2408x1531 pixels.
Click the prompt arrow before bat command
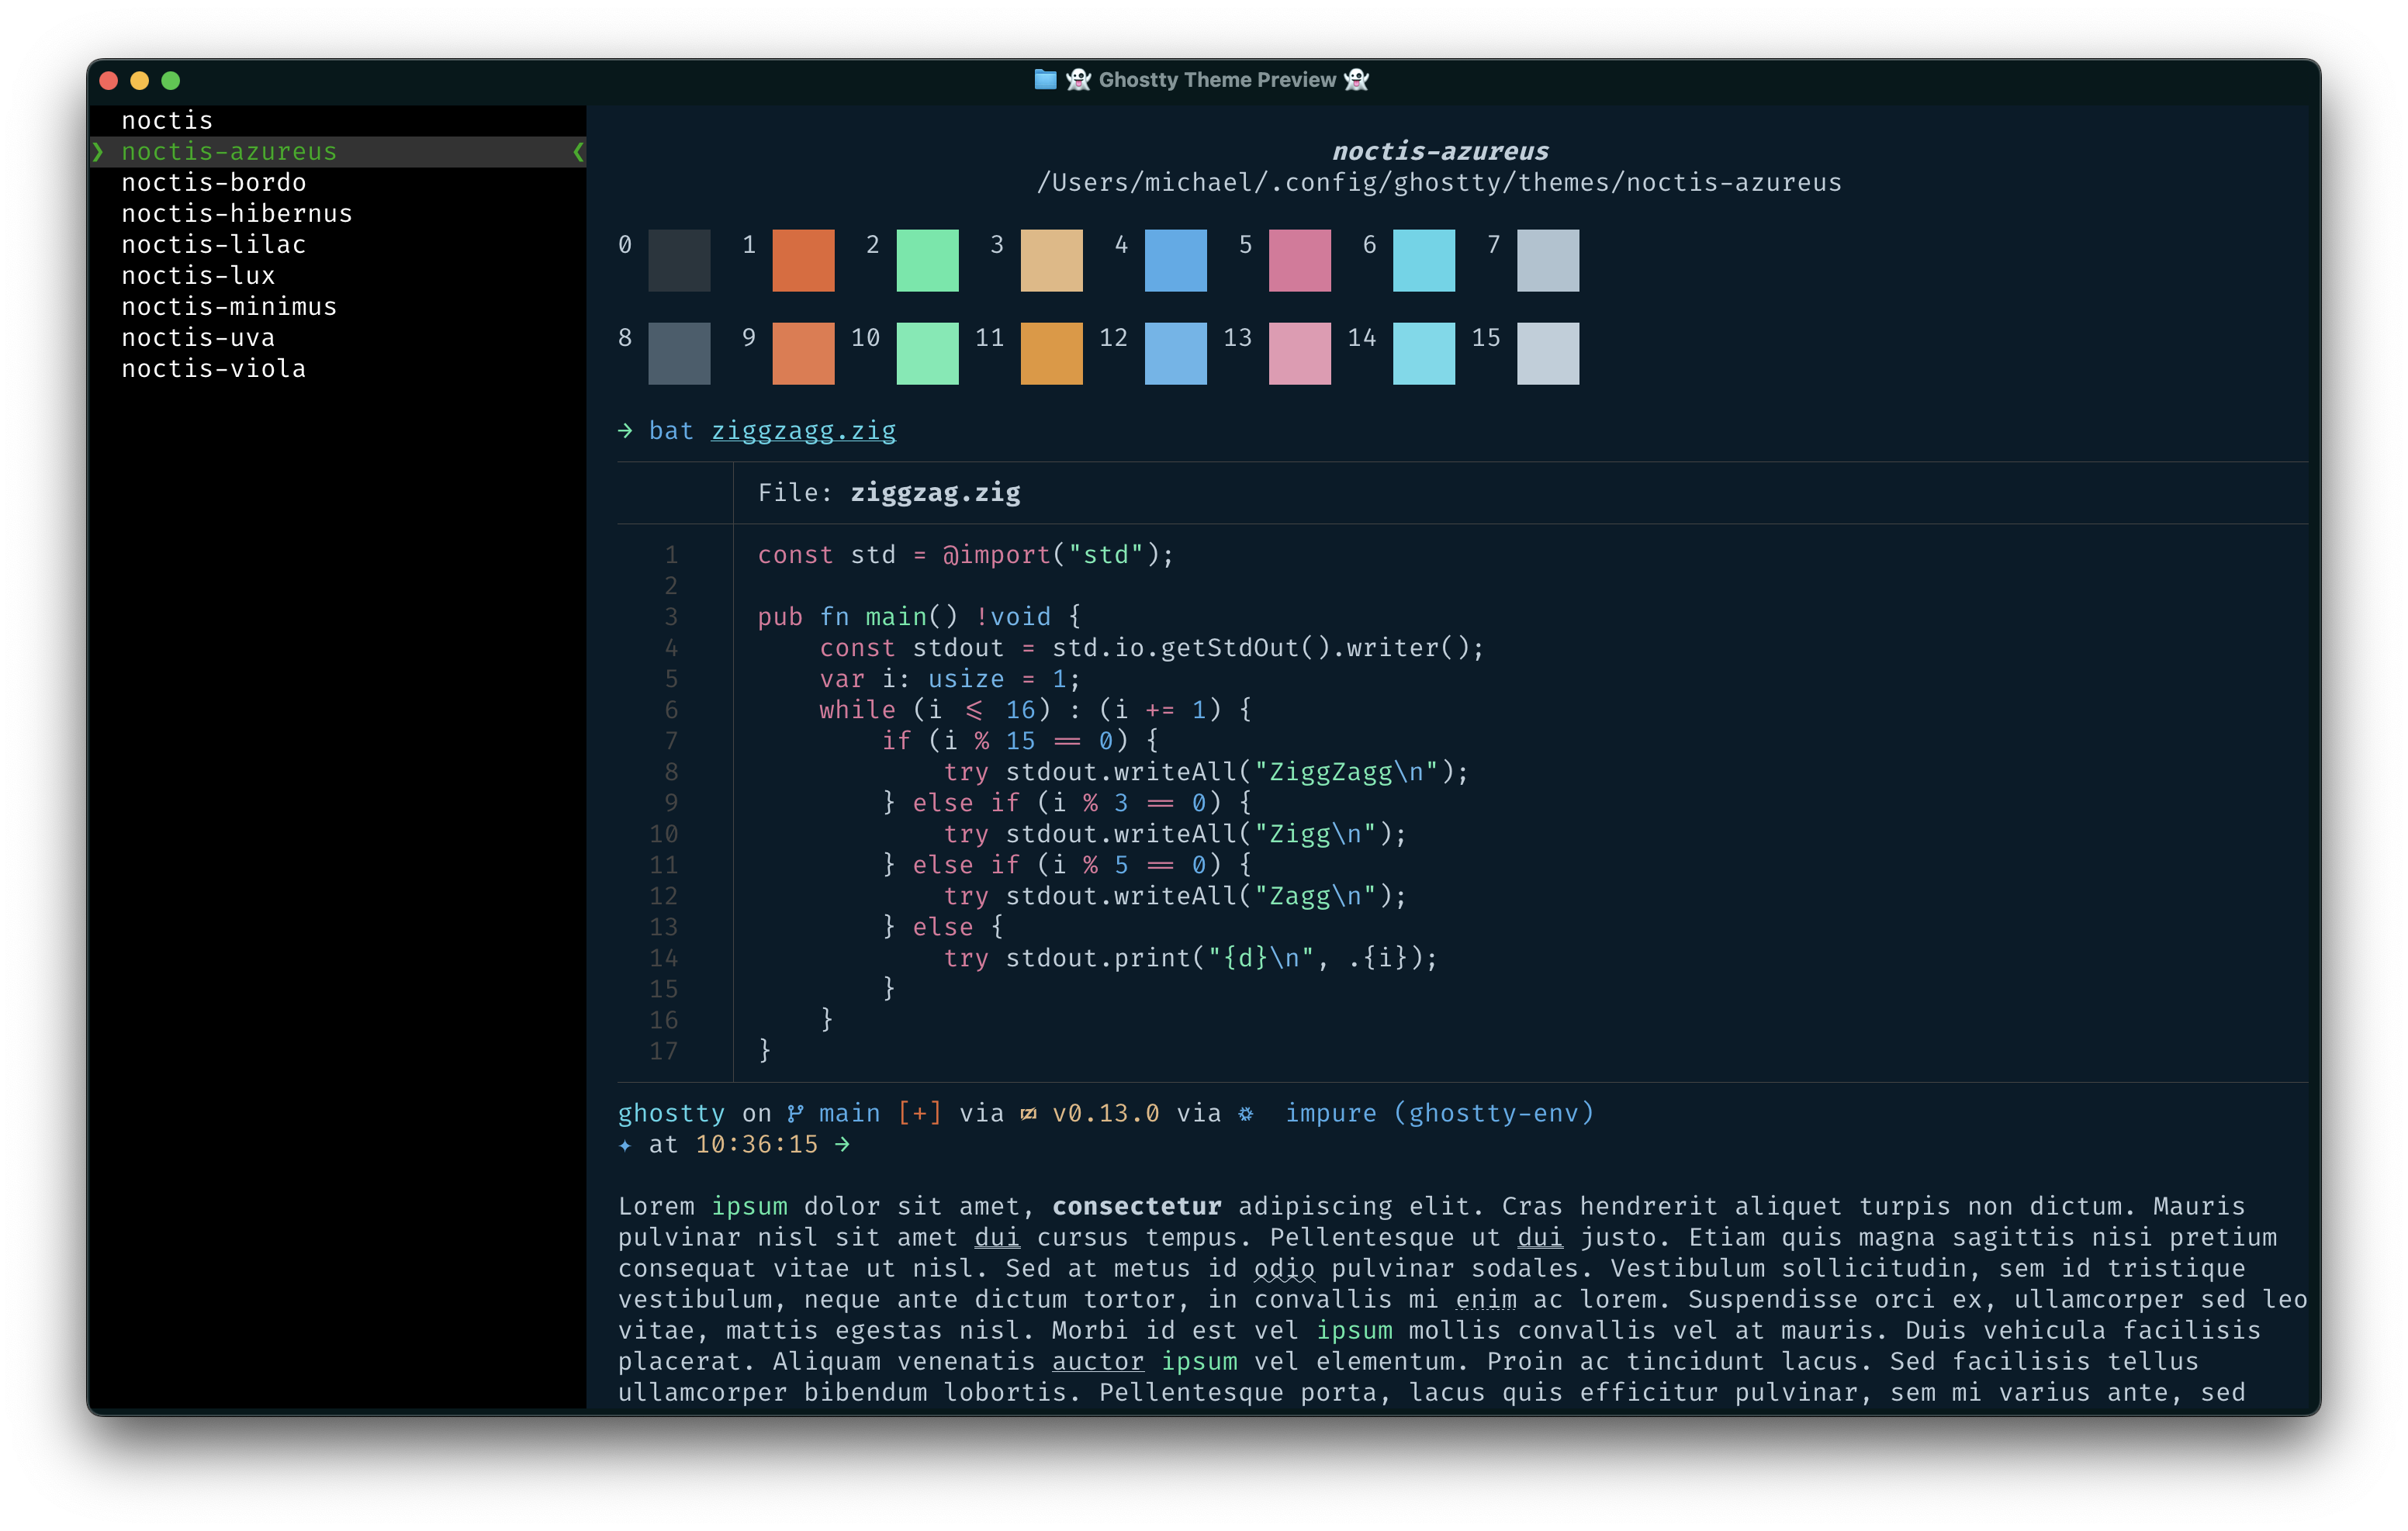click(625, 430)
